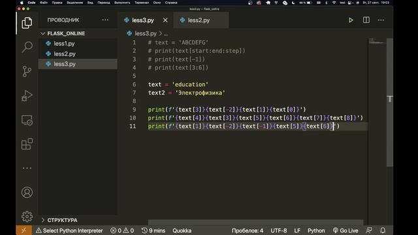Image resolution: width=418 pixels, height=235 pixels.
Task: Click the Quokka status bar item
Action: pyautogui.click(x=182, y=230)
